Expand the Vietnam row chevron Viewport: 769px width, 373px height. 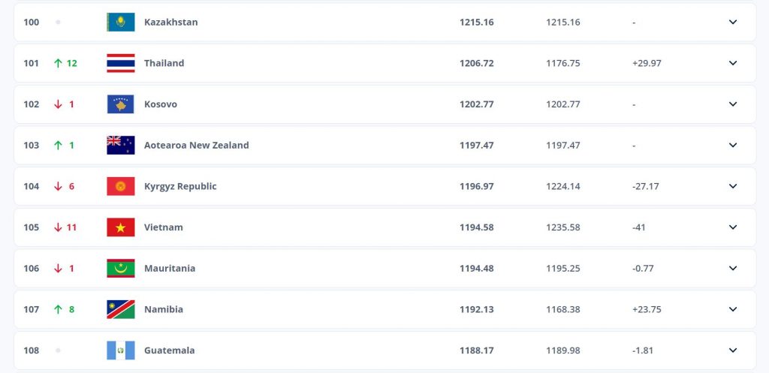coord(733,227)
